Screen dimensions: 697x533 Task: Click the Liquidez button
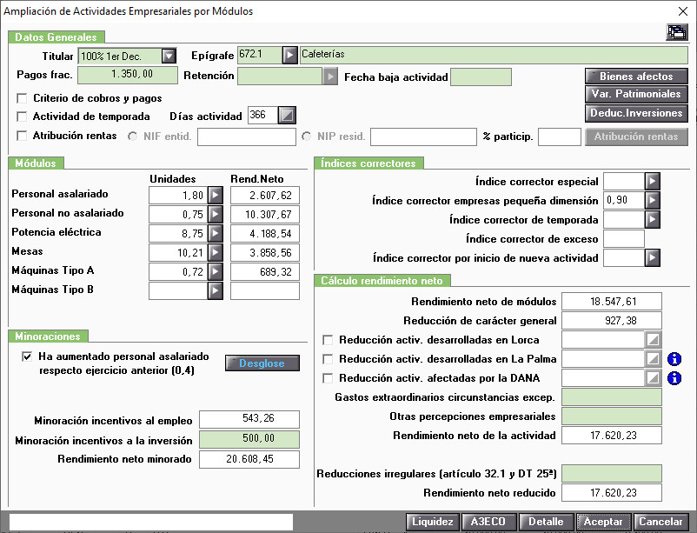[433, 522]
